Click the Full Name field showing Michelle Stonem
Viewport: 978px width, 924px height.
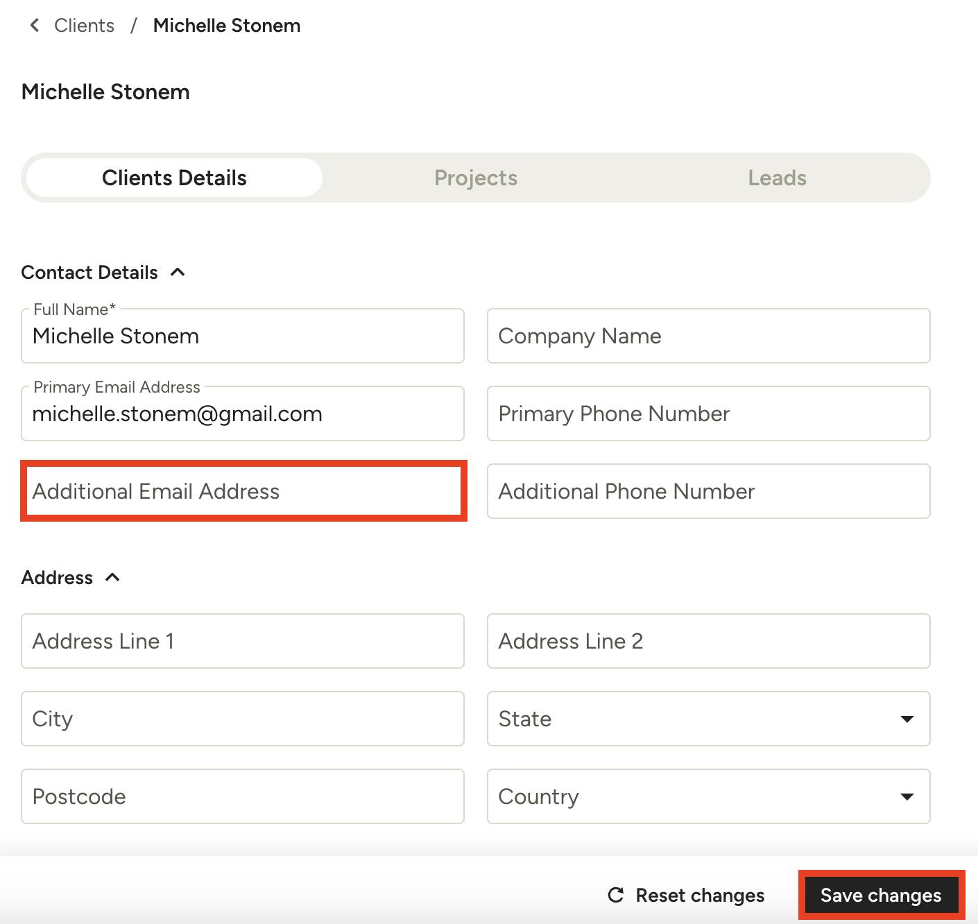pos(242,336)
